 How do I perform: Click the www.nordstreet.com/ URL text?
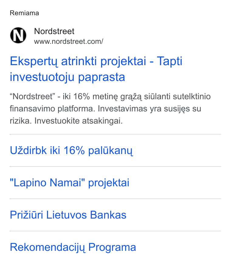click(x=69, y=42)
